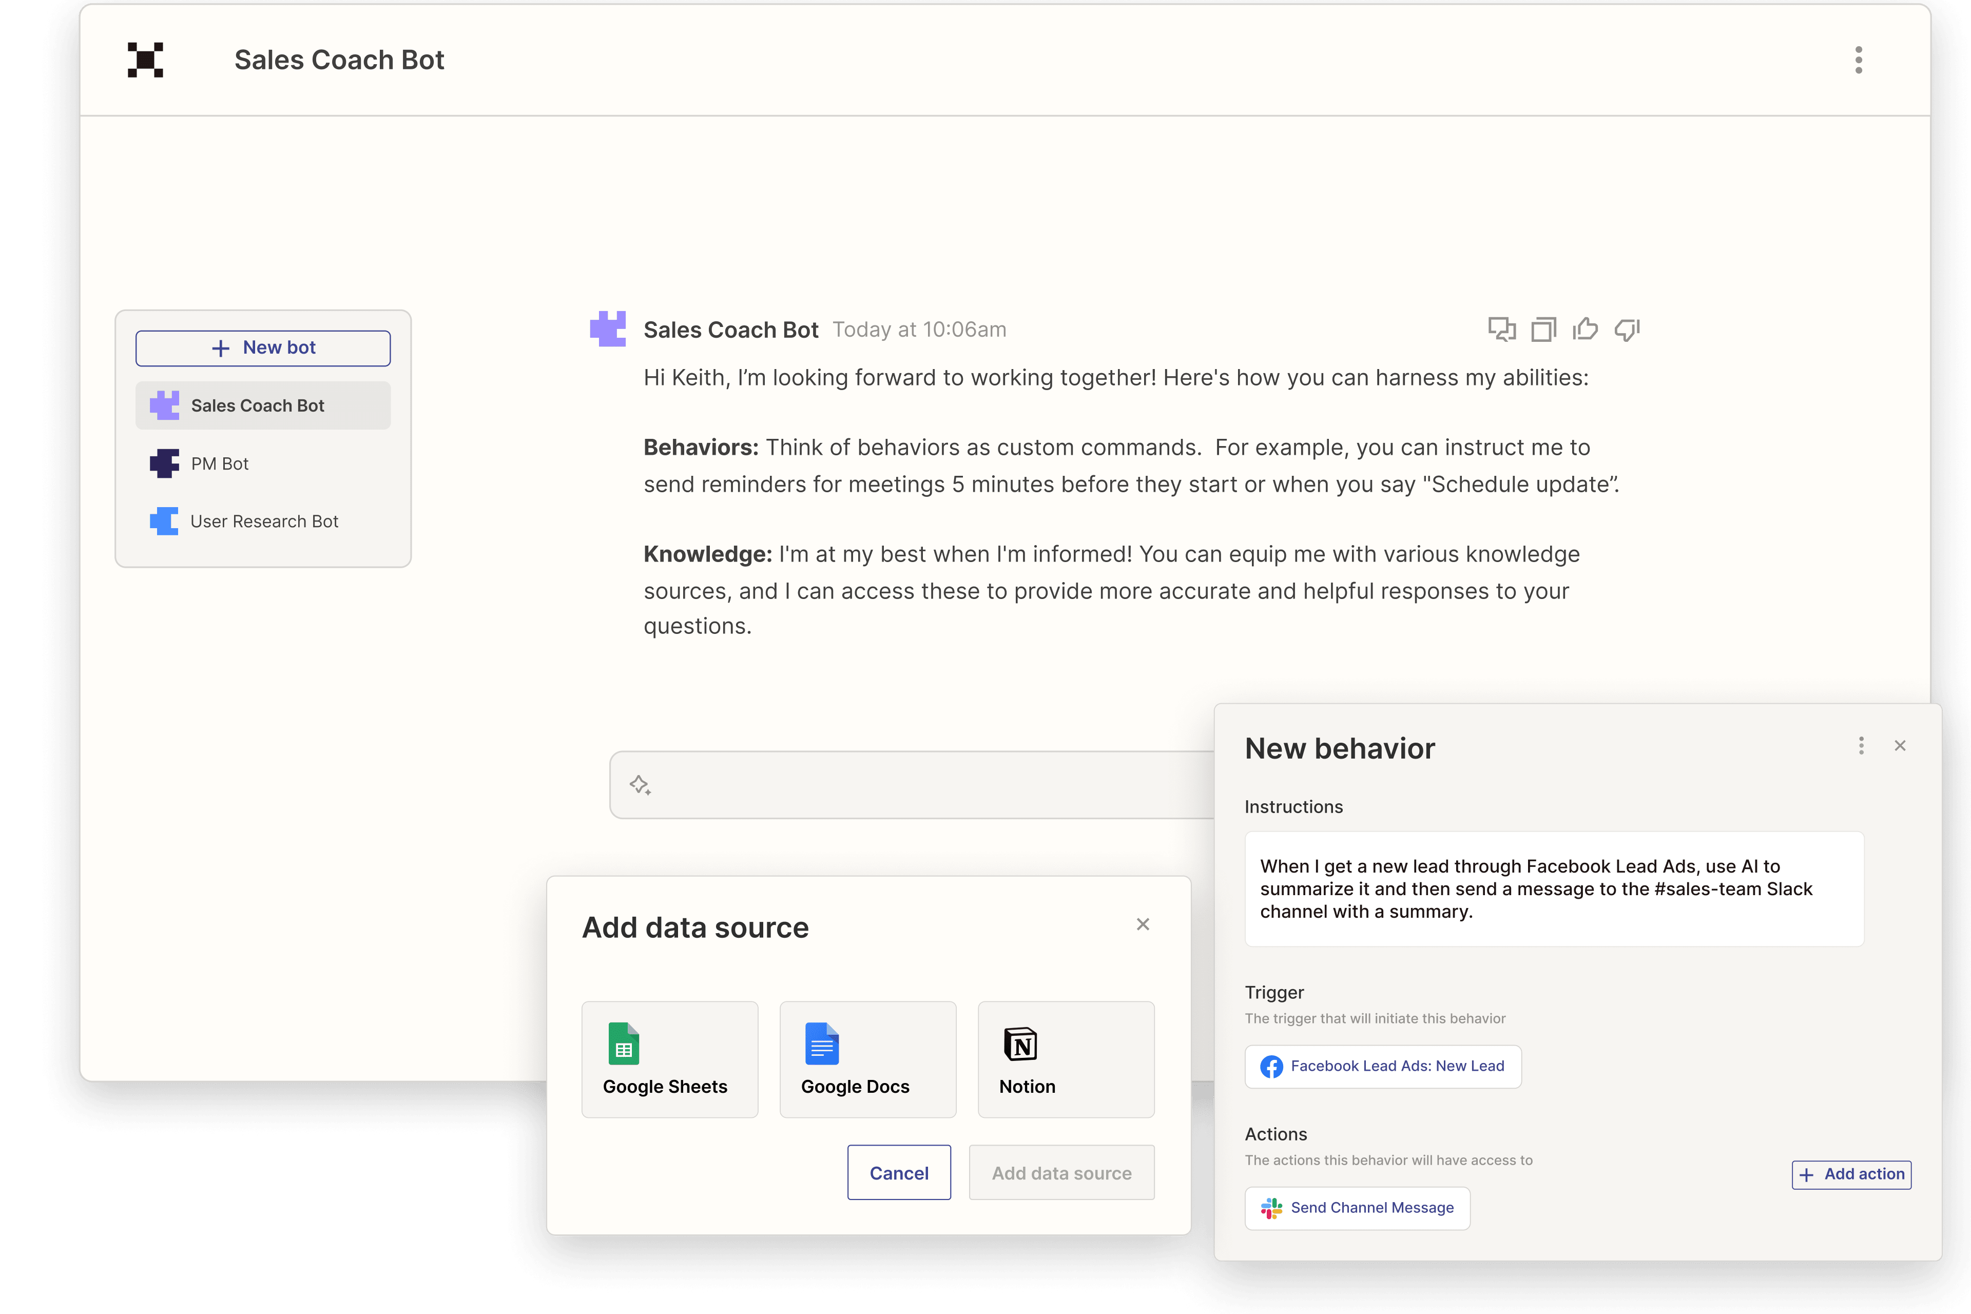The image size is (1971, 1314).
Task: Click the Sales Coach Bot message avatar
Action: (x=608, y=328)
